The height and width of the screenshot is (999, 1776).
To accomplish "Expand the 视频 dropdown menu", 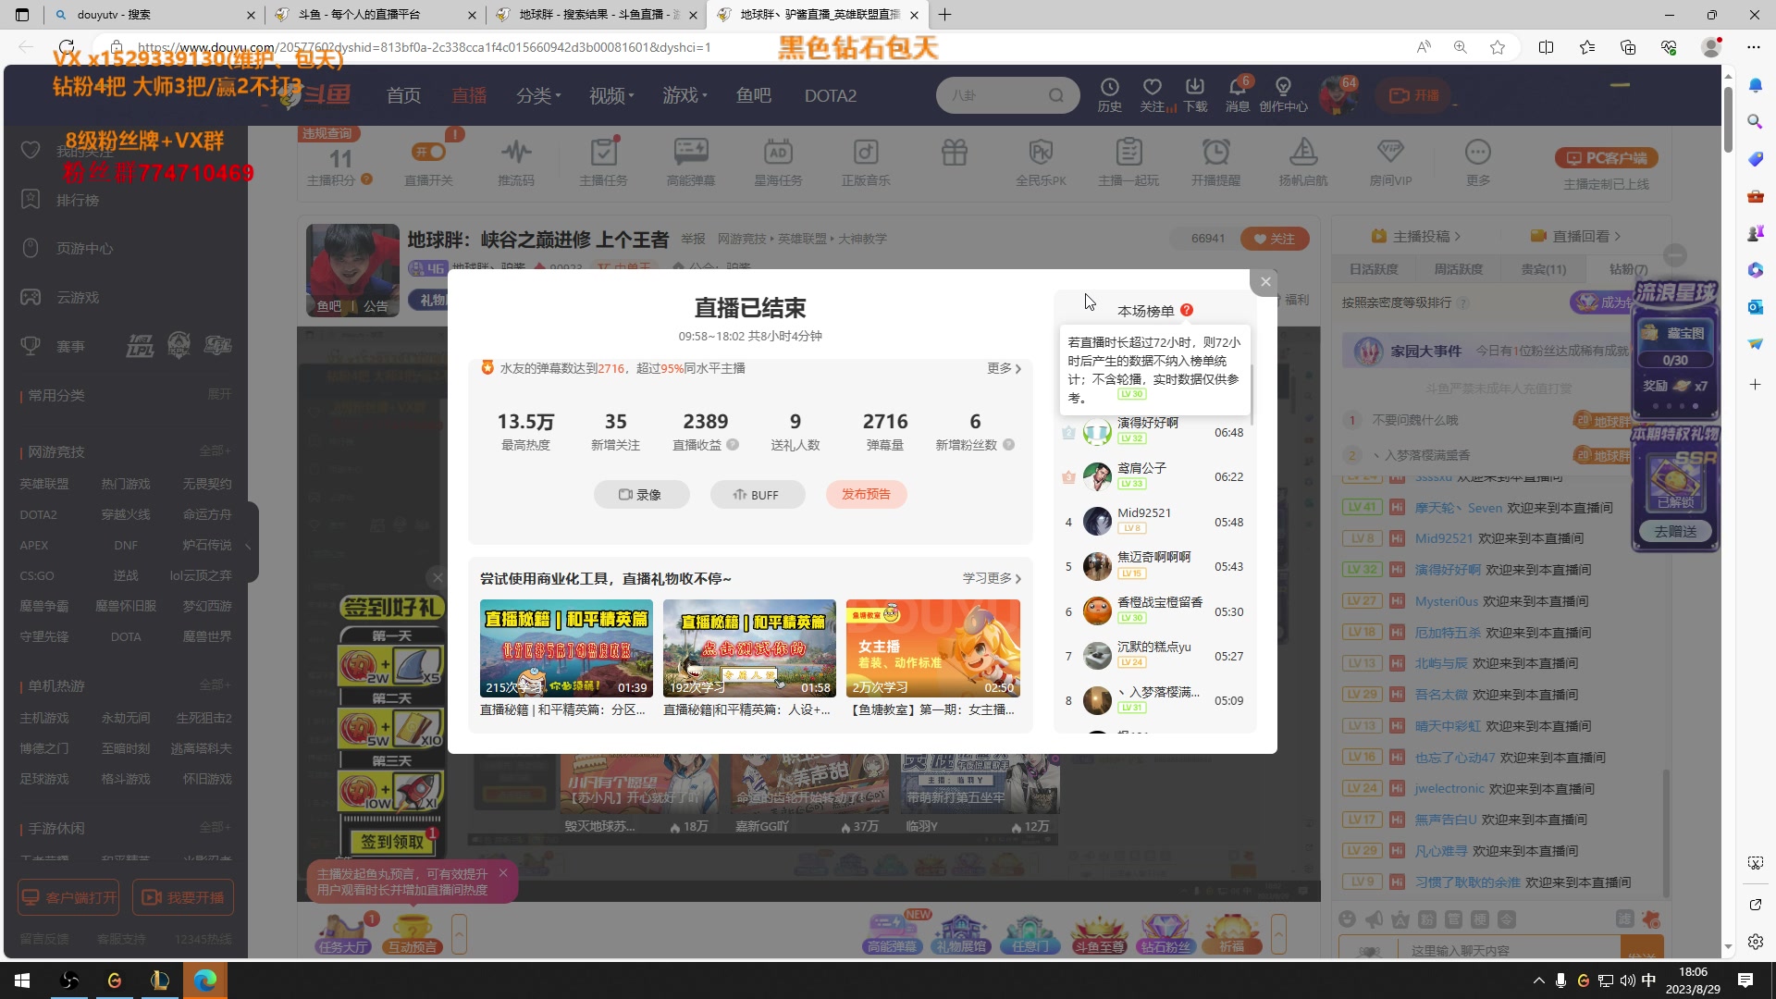I will tap(611, 95).
